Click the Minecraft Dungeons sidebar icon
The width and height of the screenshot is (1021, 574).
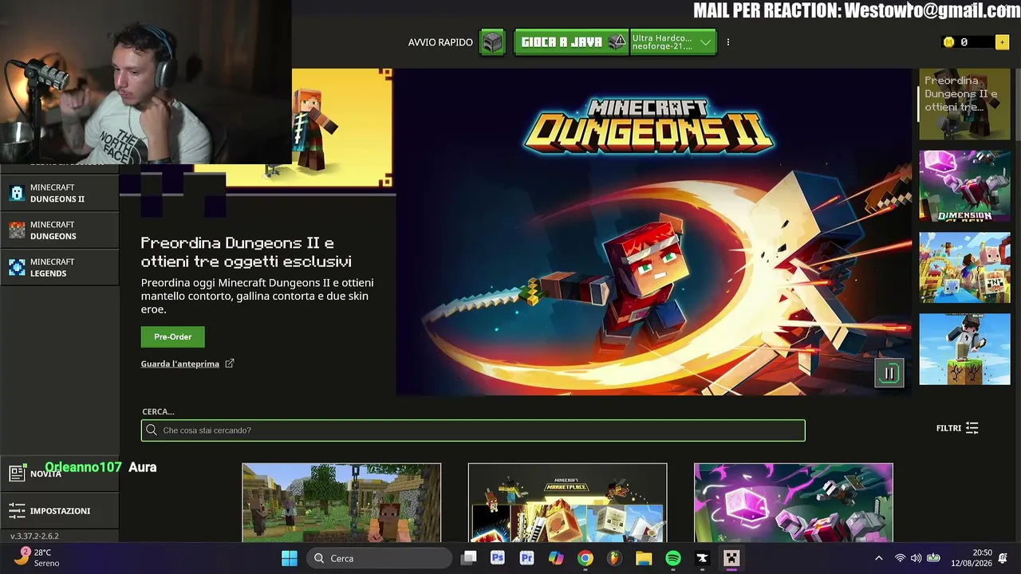[17, 230]
